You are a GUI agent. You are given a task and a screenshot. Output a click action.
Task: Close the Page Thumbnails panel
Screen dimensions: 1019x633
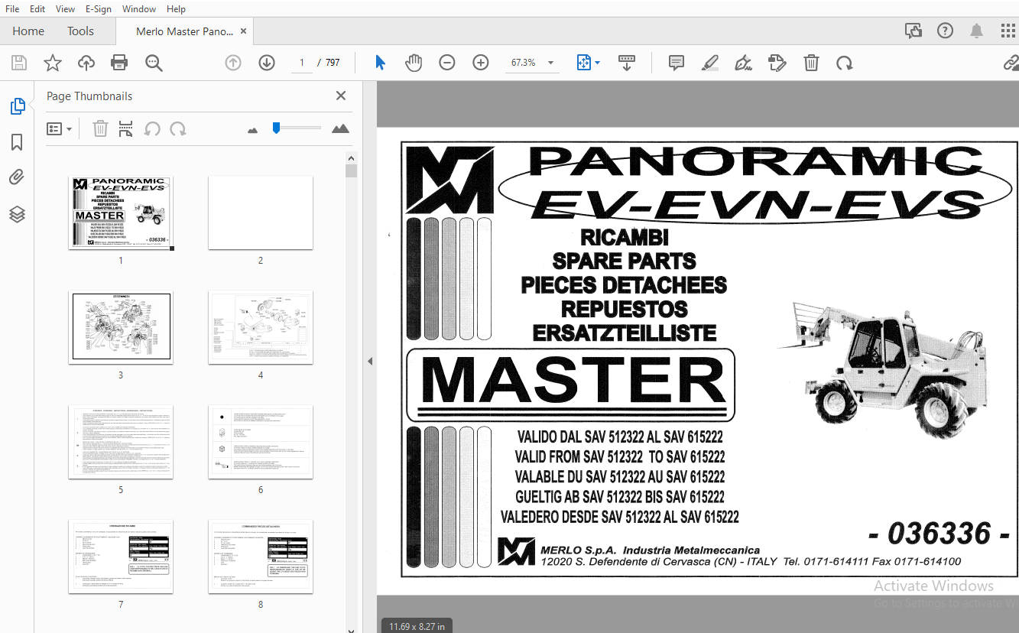pyautogui.click(x=341, y=96)
